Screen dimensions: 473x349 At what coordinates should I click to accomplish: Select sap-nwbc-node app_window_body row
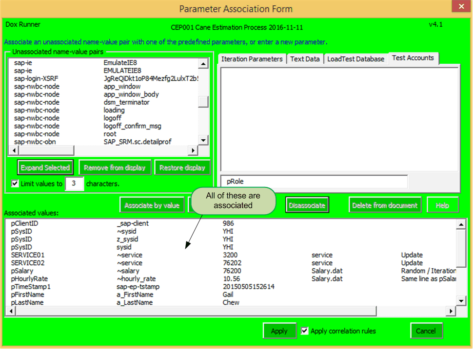[104, 94]
